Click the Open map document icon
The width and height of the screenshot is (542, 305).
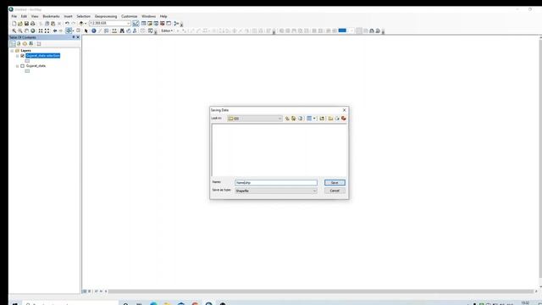click(x=20, y=24)
